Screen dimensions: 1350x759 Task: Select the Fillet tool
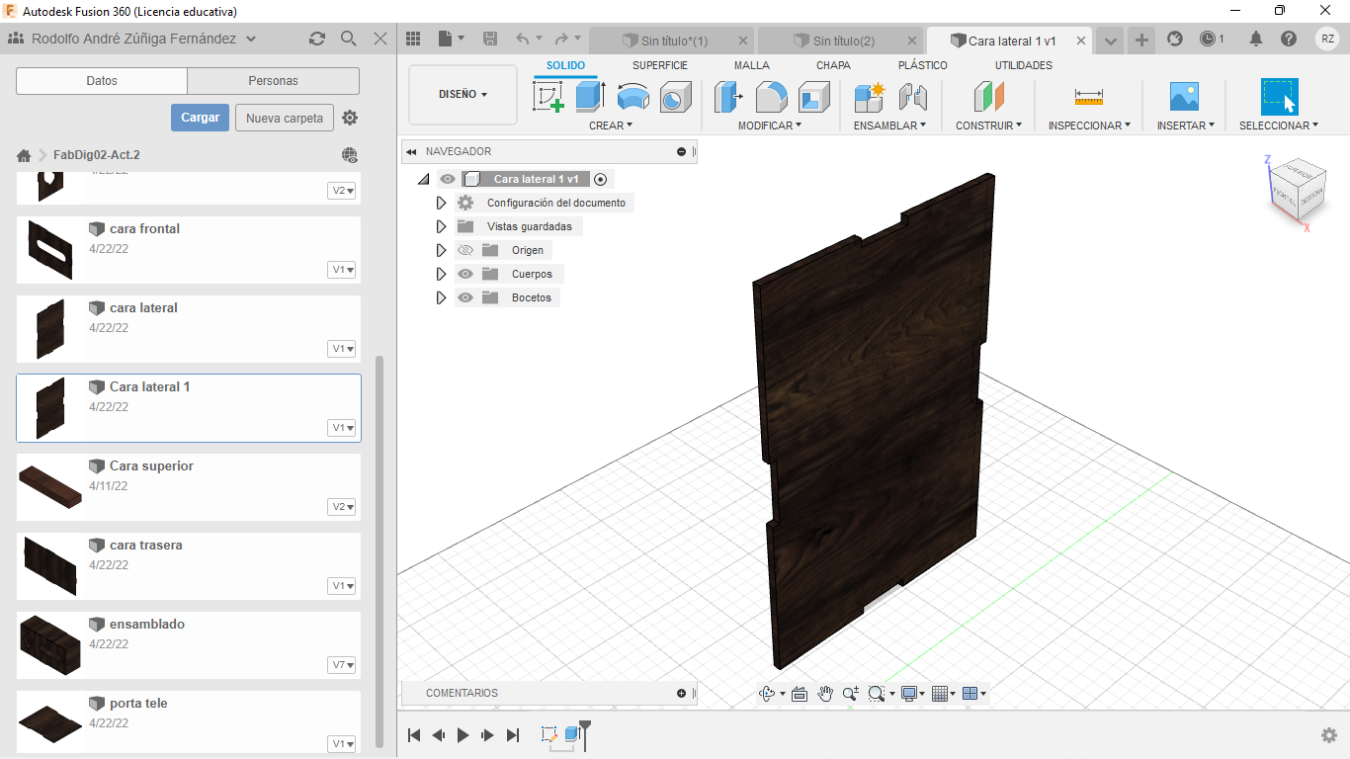(x=771, y=97)
